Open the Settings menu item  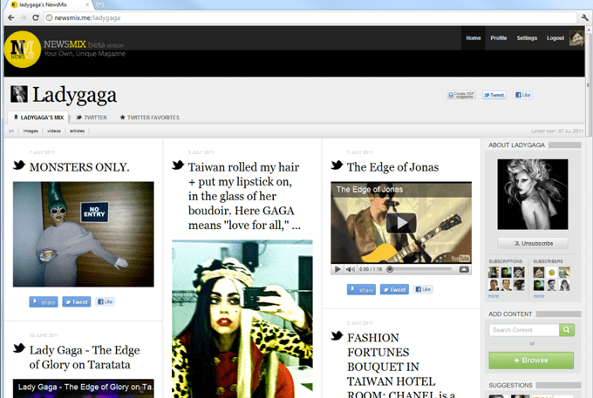coord(527,38)
